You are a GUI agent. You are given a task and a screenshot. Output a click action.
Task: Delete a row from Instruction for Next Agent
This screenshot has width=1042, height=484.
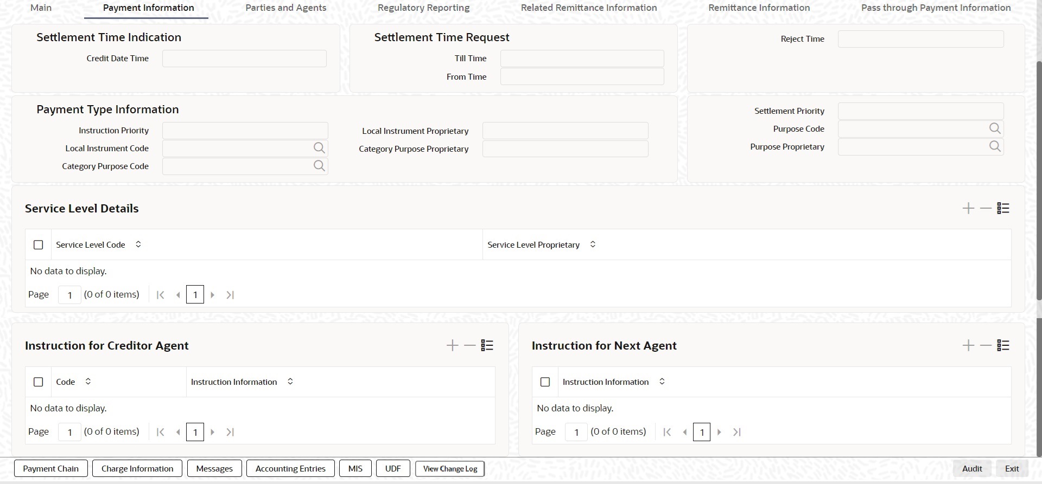(x=986, y=345)
